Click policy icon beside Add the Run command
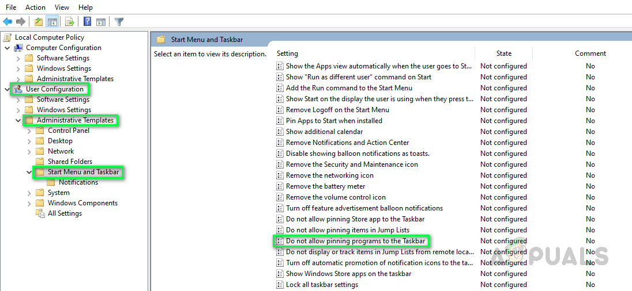Viewport: 632px width, 291px height. tap(280, 87)
